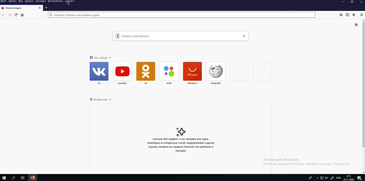This screenshot has width=365, height=181.
Task: Open the Инструменты menu
Action: (x=55, y=1)
